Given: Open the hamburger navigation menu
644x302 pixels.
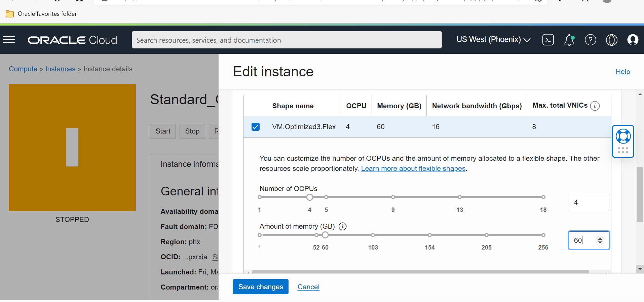Looking at the screenshot, I should 9,40.
